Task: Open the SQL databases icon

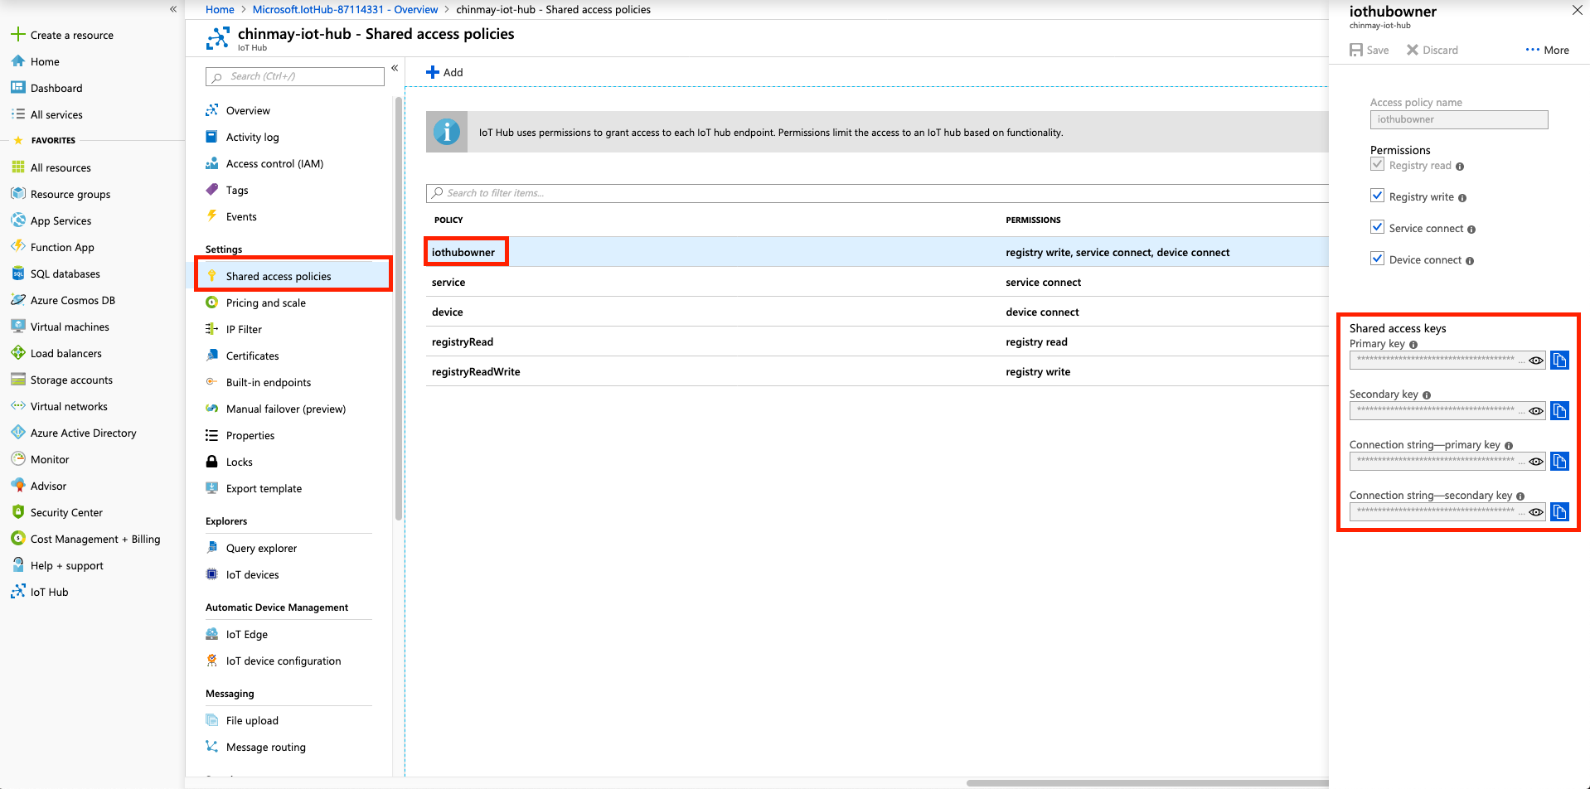Action: click(18, 273)
